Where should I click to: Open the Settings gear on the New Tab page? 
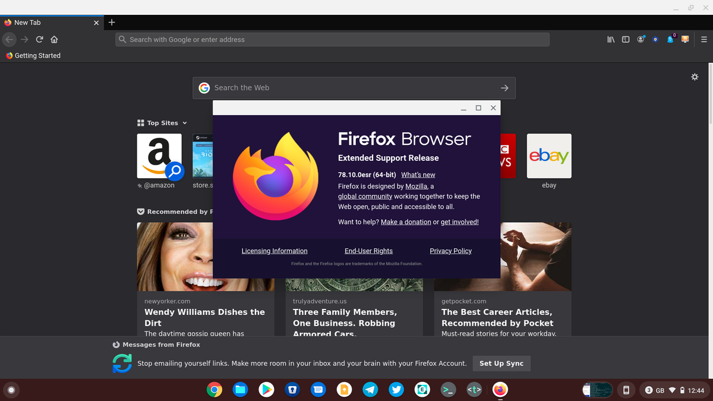click(695, 77)
